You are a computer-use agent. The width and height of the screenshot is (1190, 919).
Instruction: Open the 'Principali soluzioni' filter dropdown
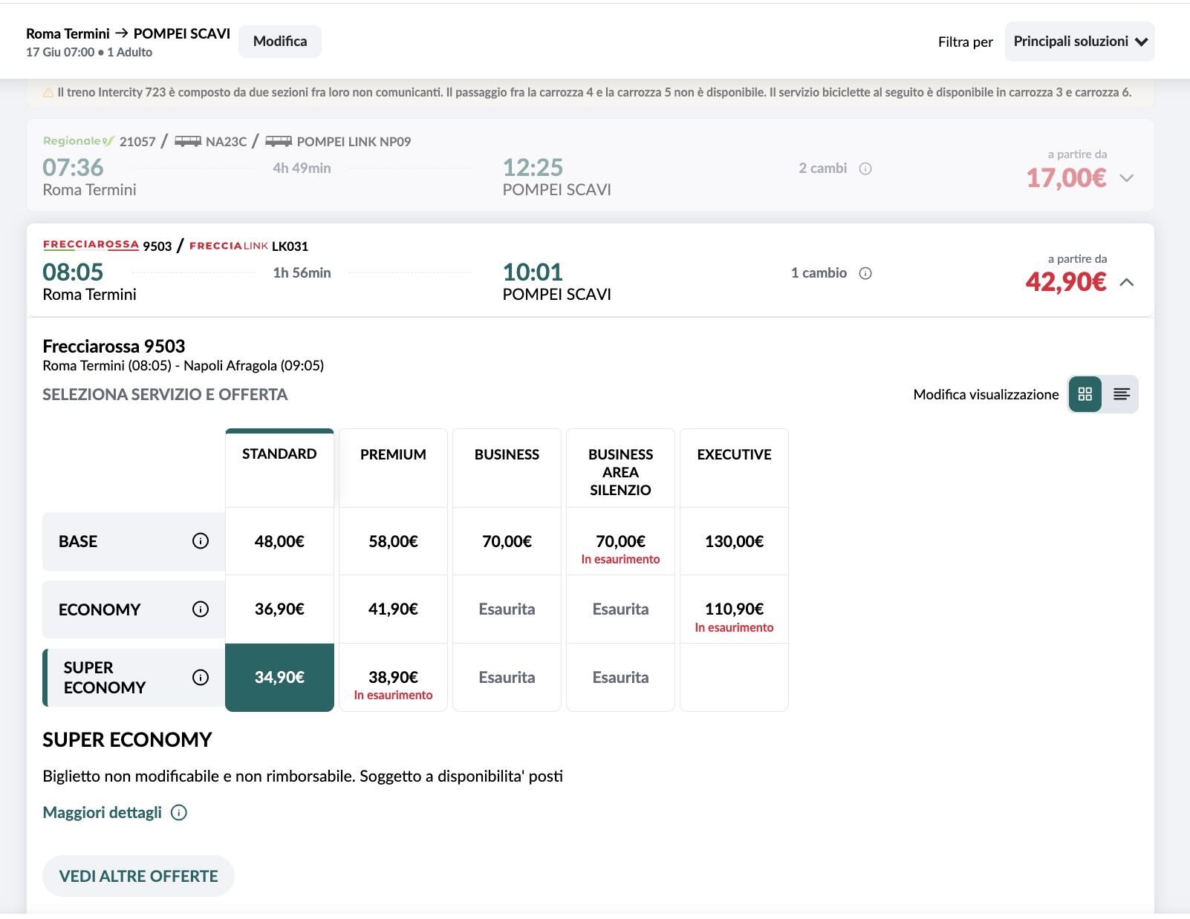1080,42
